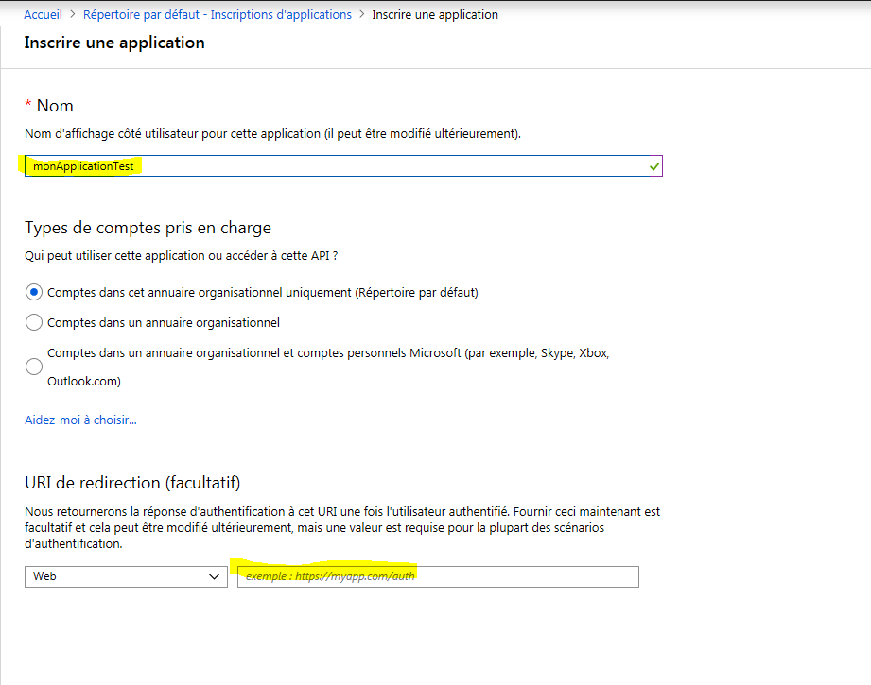871x685 pixels.
Task: Choose the radio for organisational and personal Microsoft accounts
Action: pyautogui.click(x=34, y=367)
